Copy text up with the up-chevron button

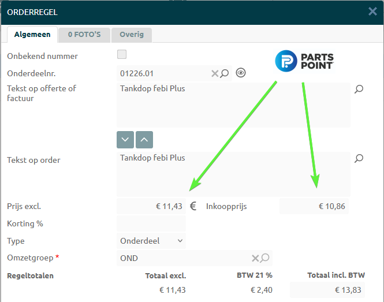[144, 139]
